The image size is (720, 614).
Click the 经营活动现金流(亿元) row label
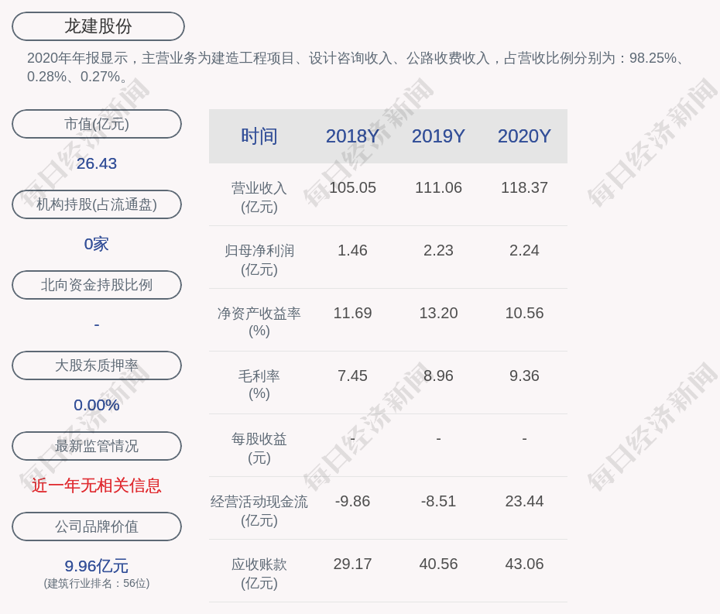pos(259,511)
